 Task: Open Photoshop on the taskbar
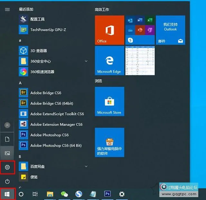tap(107, 194)
